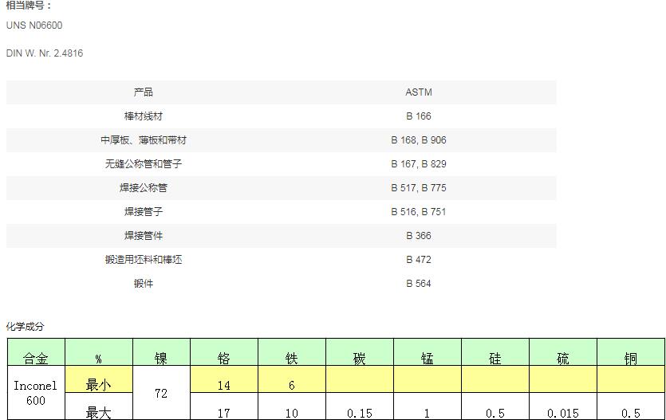
Task: Click the DIN W. Nr. 2.4816 text
Action: click(45, 53)
